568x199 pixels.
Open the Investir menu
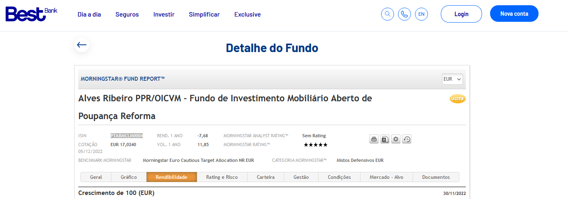pos(164,15)
